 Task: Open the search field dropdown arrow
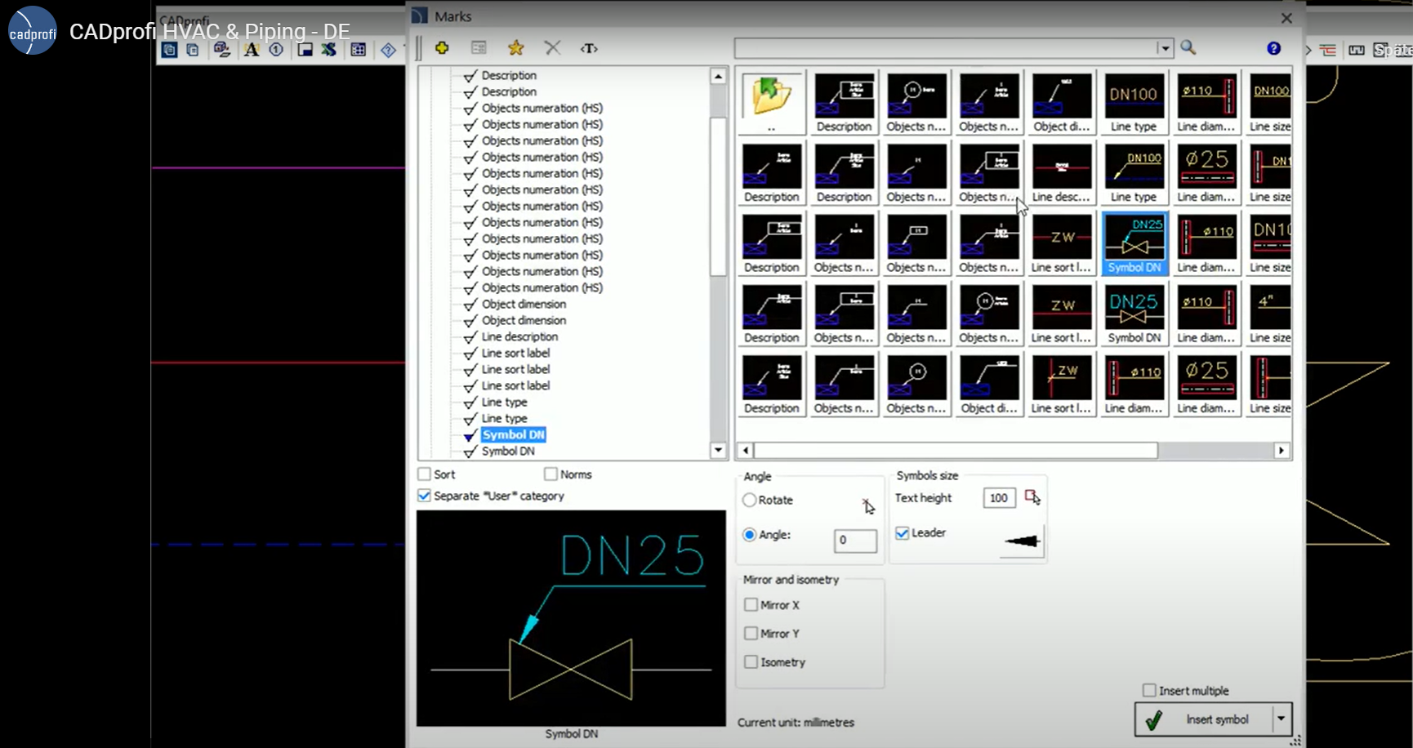[x=1165, y=48]
